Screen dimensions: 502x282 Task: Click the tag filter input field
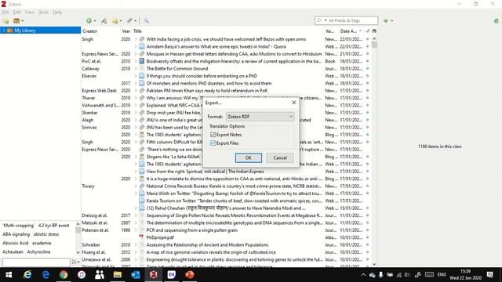click(36, 262)
